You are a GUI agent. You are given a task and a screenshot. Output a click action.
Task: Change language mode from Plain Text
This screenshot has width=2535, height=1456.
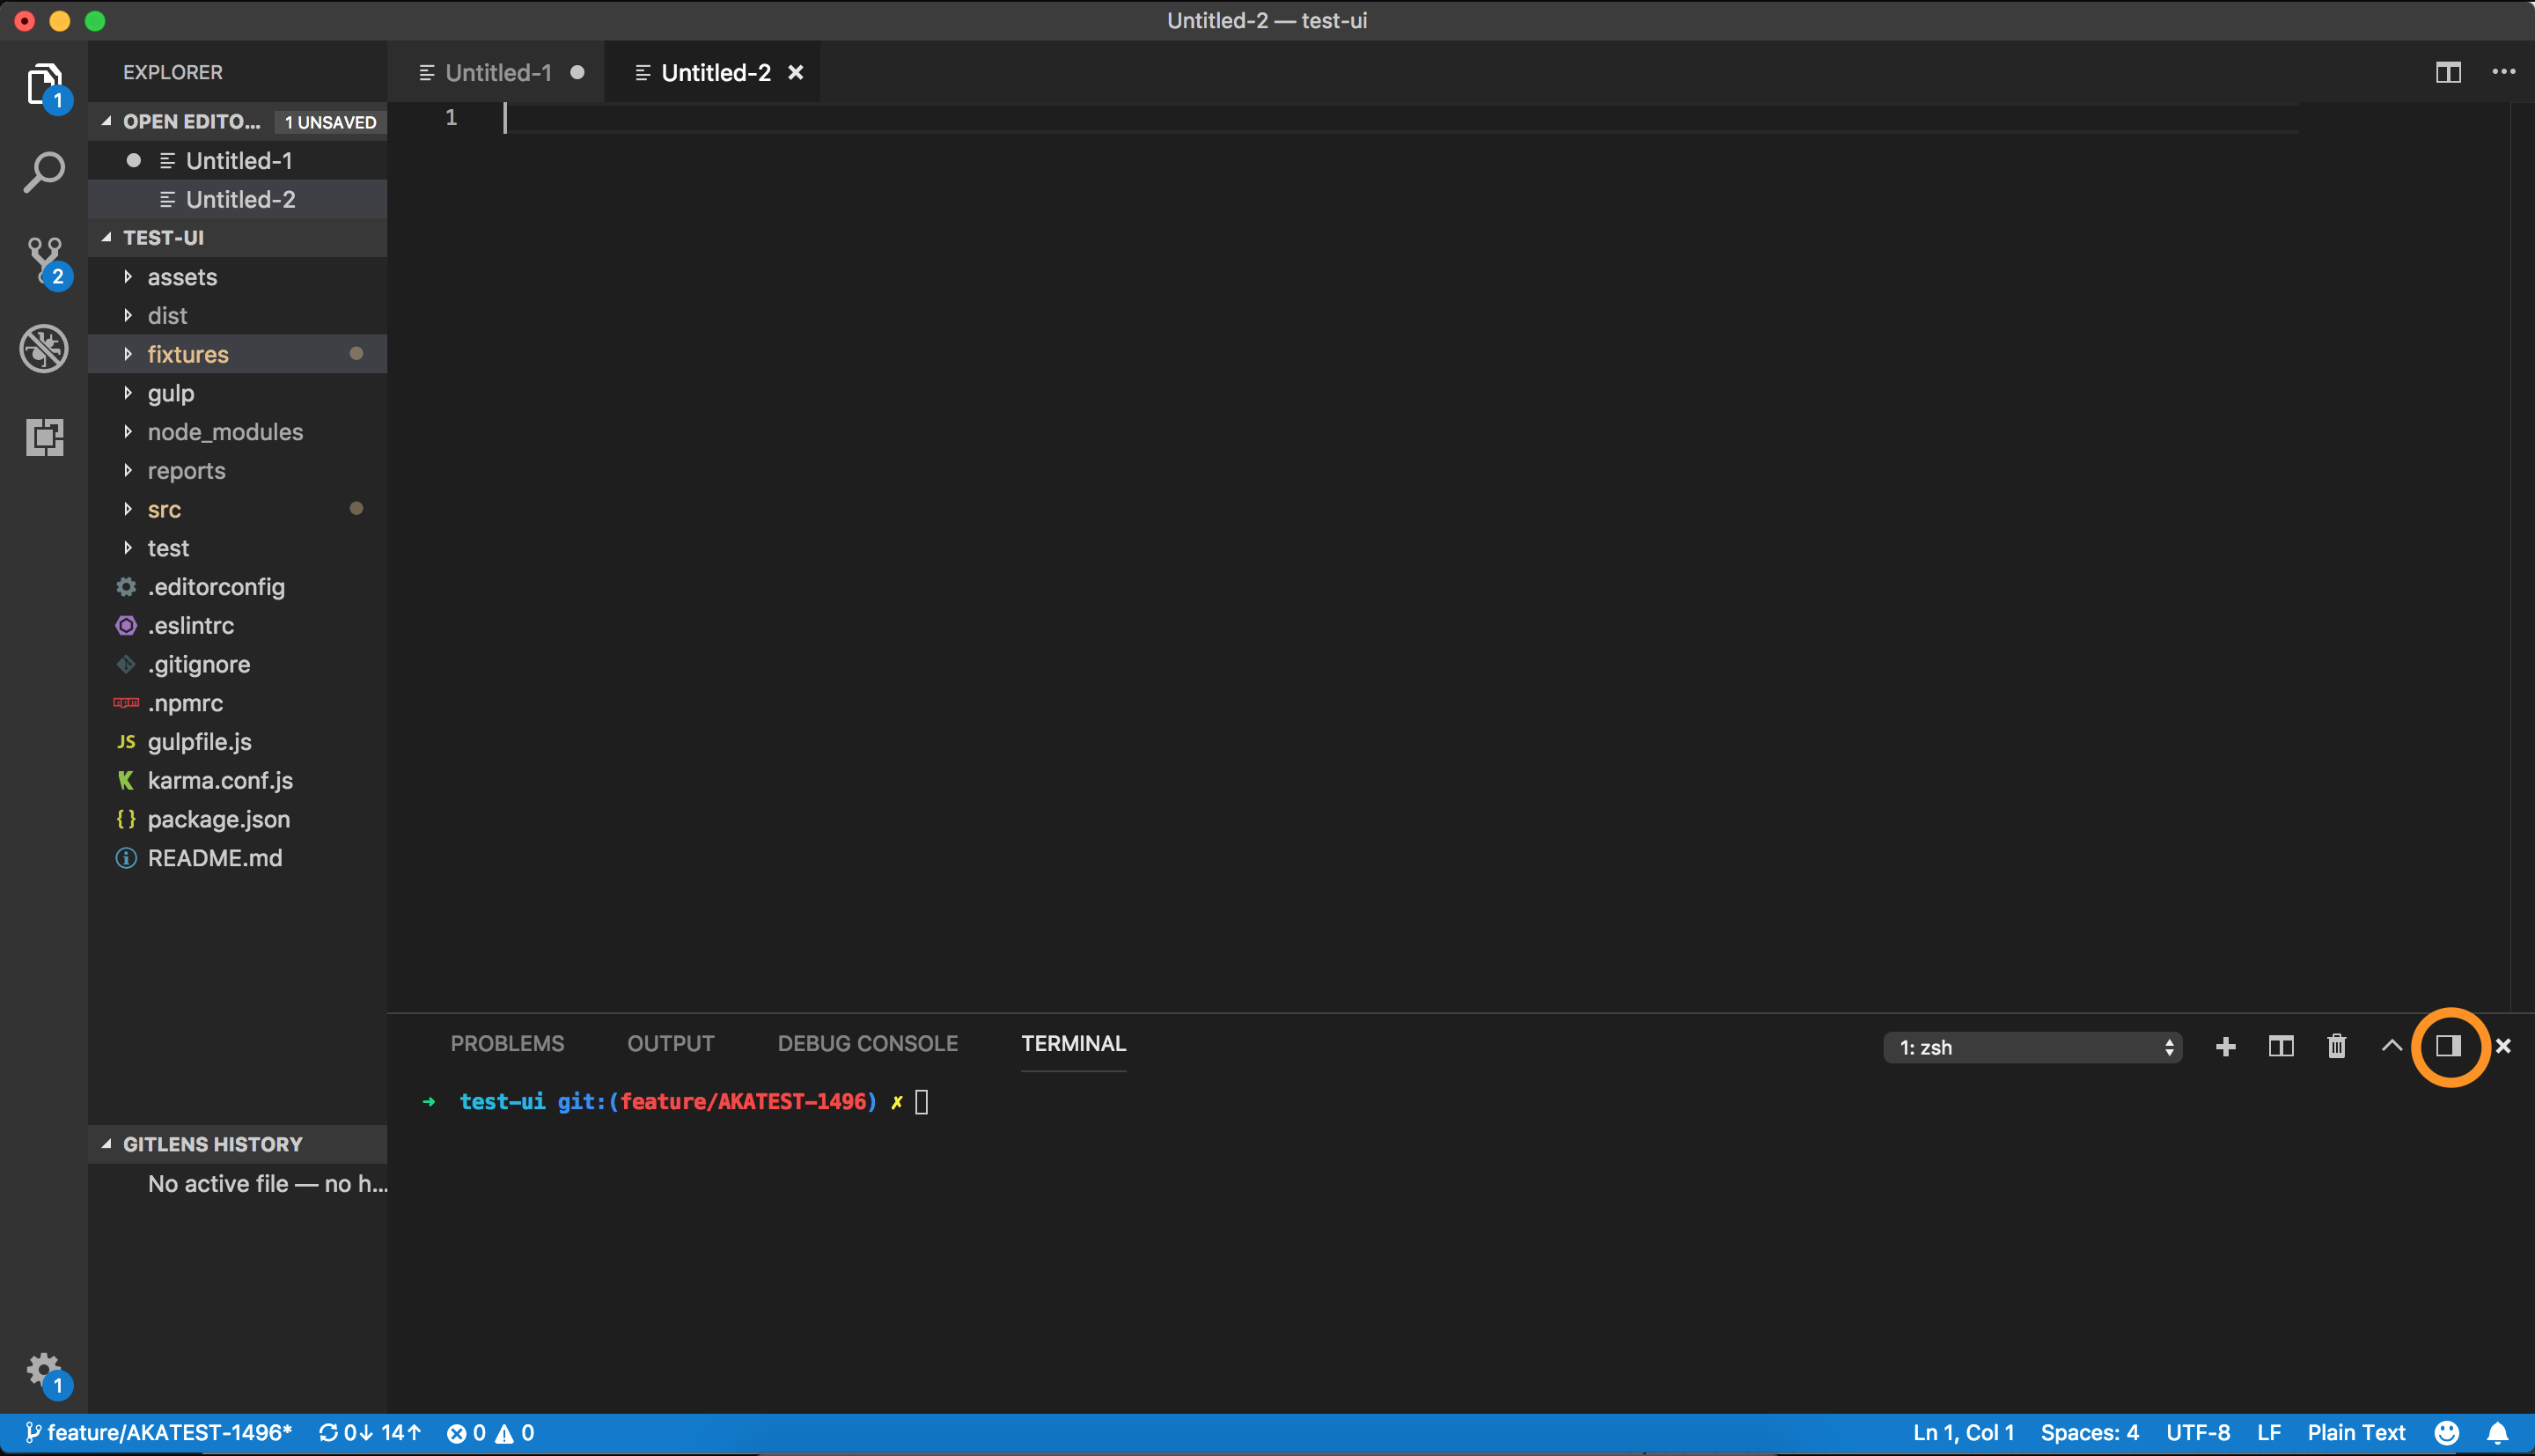click(x=2355, y=1432)
